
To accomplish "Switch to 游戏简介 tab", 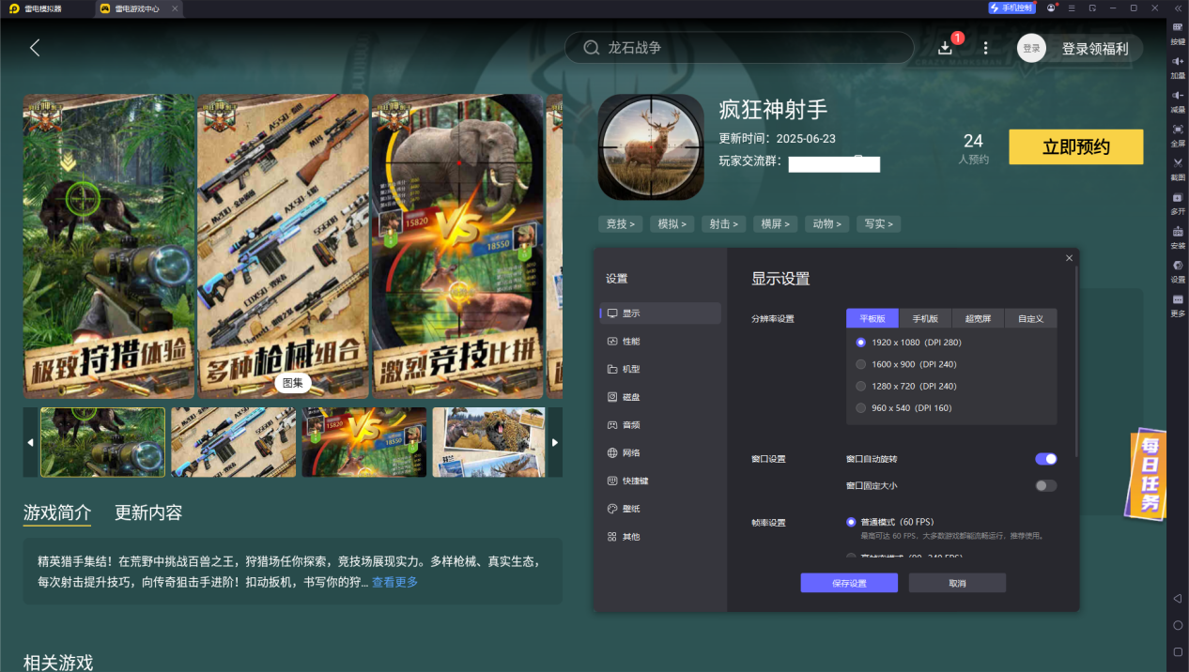I will 57,512.
